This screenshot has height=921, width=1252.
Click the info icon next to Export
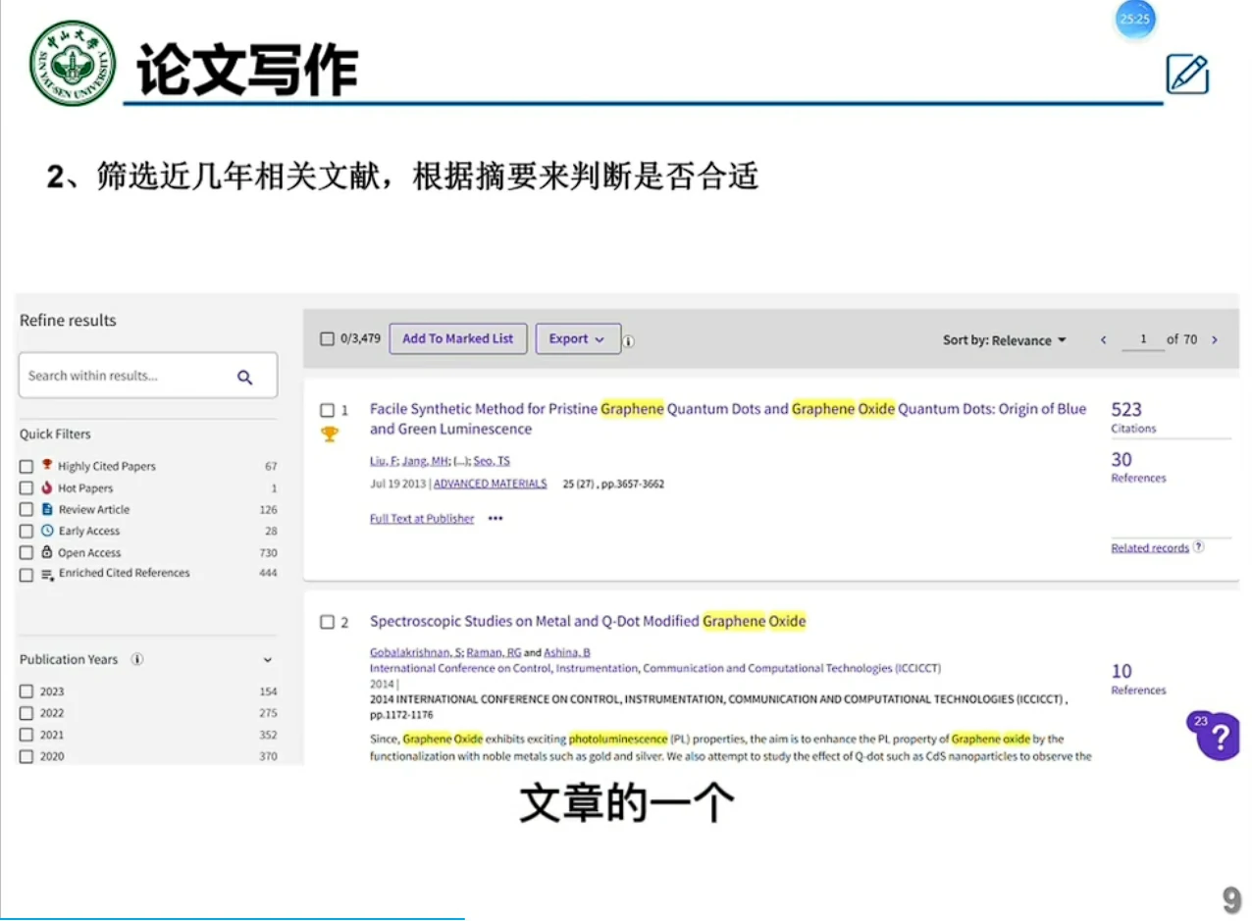[628, 341]
